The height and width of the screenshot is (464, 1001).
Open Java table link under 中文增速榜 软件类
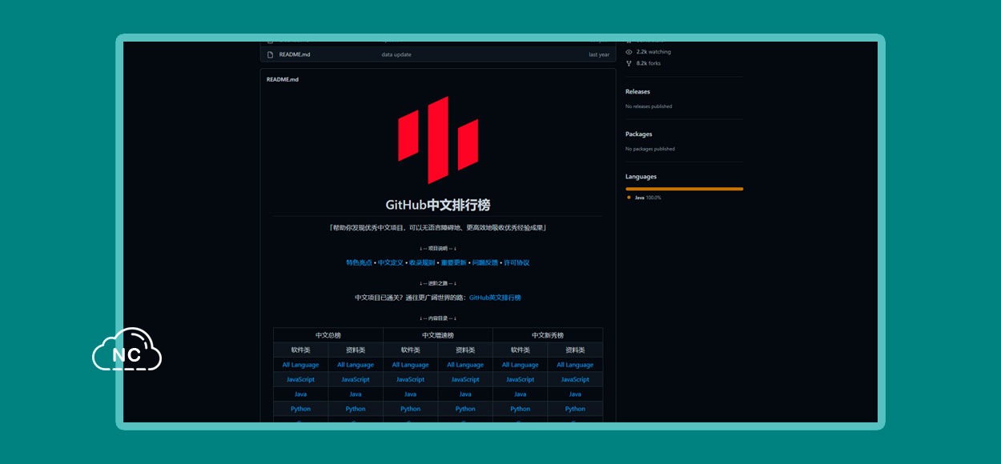tap(410, 394)
